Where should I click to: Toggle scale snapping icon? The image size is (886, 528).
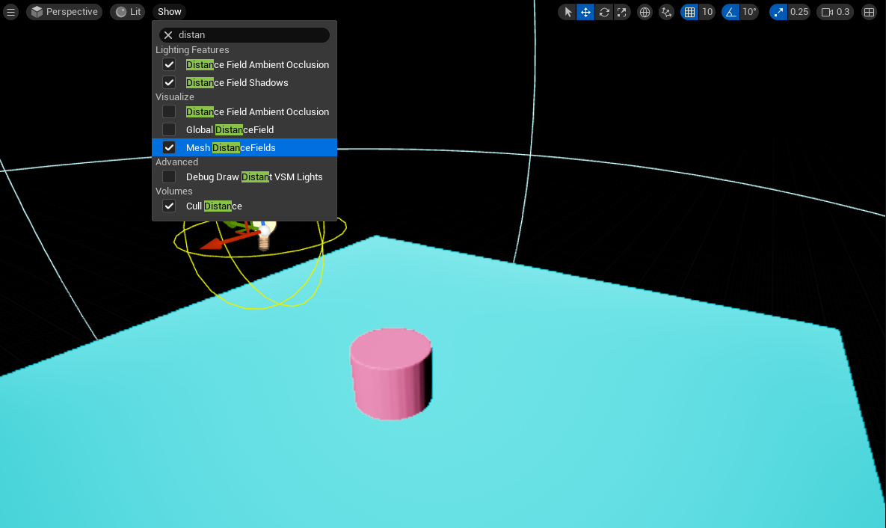(x=778, y=12)
